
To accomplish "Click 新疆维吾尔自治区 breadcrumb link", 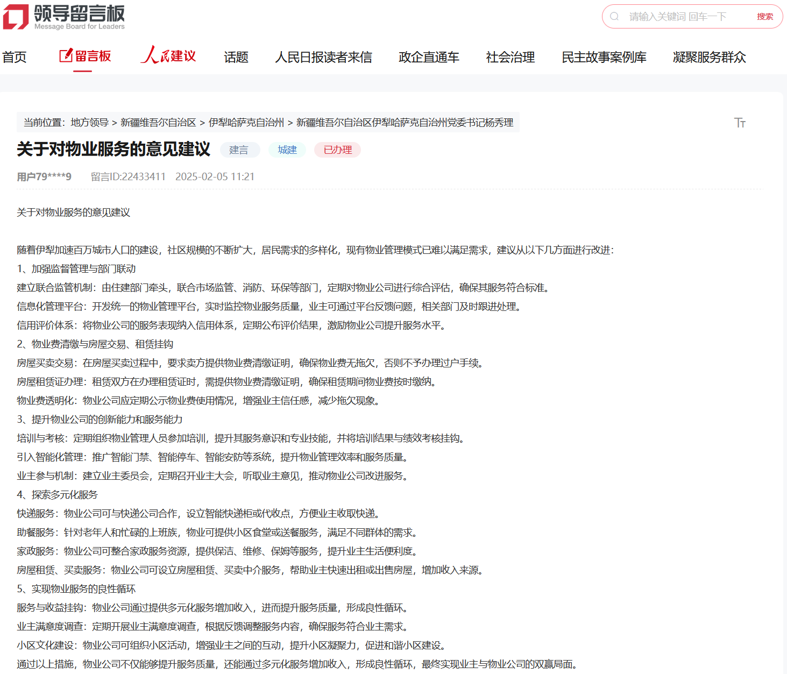I will [158, 123].
